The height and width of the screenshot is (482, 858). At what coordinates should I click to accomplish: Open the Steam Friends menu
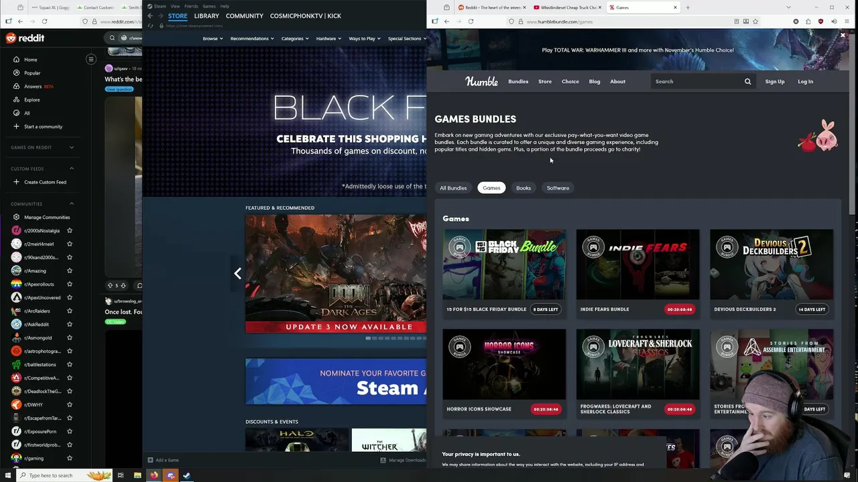tap(191, 6)
